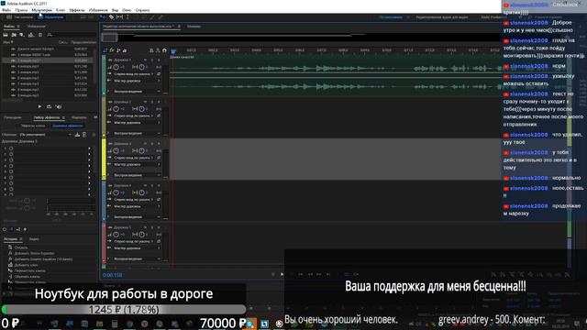
Task: Show the EQ view in editor toolbar
Action: pos(125,50)
